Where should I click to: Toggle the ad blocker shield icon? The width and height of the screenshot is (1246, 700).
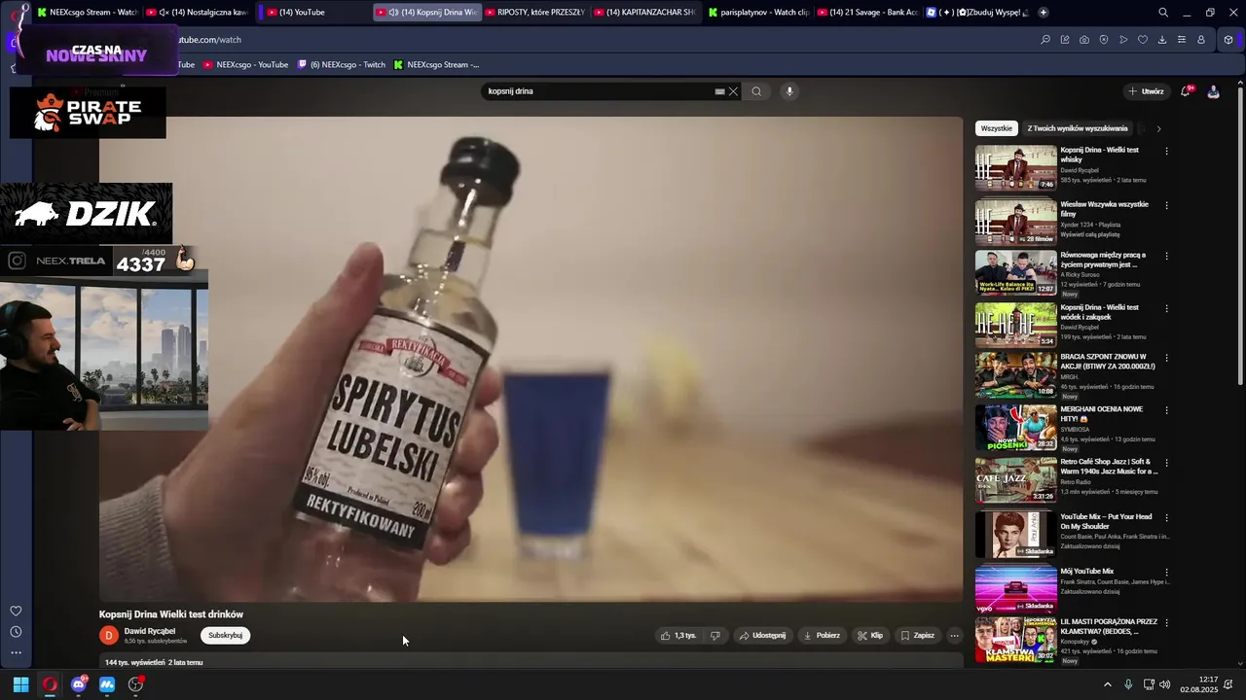click(x=1104, y=40)
